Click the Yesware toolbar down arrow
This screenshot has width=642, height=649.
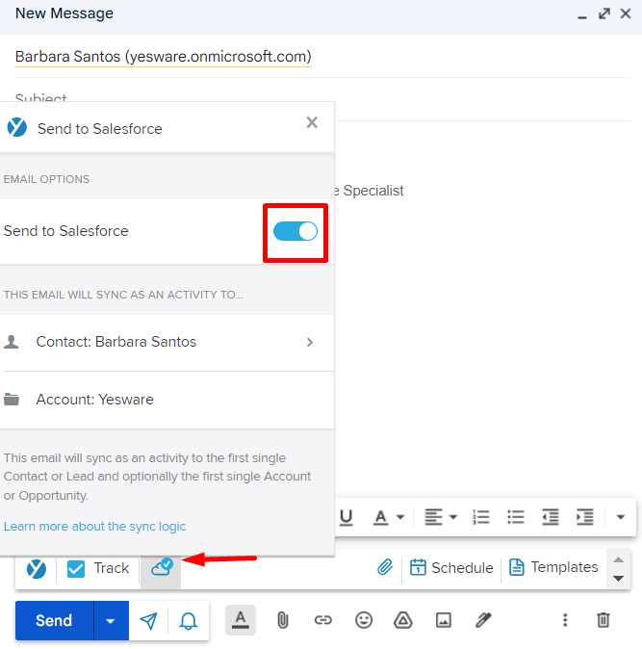point(619,578)
